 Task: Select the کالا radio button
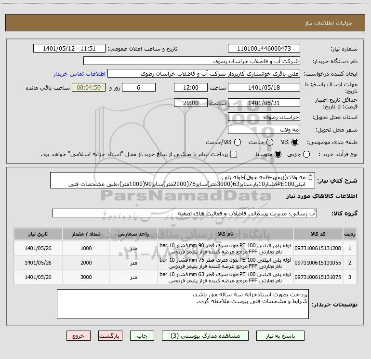[x=295, y=142]
